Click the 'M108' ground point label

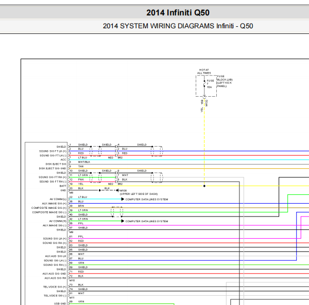tap(123, 190)
